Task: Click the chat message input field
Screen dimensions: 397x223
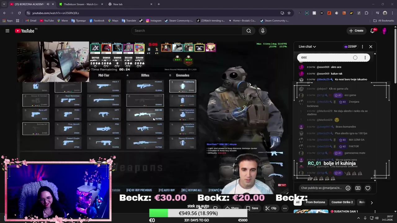Action: 321,188
